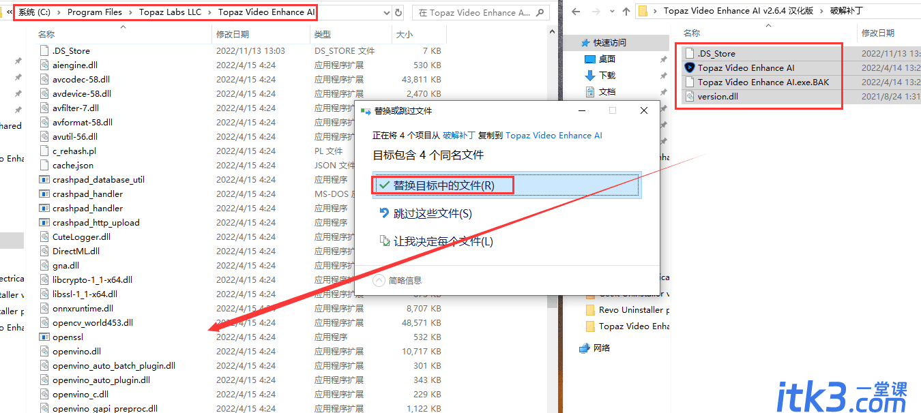Focus the search Topaz Video Enhance AI field
Viewport: 921px width, 413px height.
pyautogui.click(x=482, y=12)
